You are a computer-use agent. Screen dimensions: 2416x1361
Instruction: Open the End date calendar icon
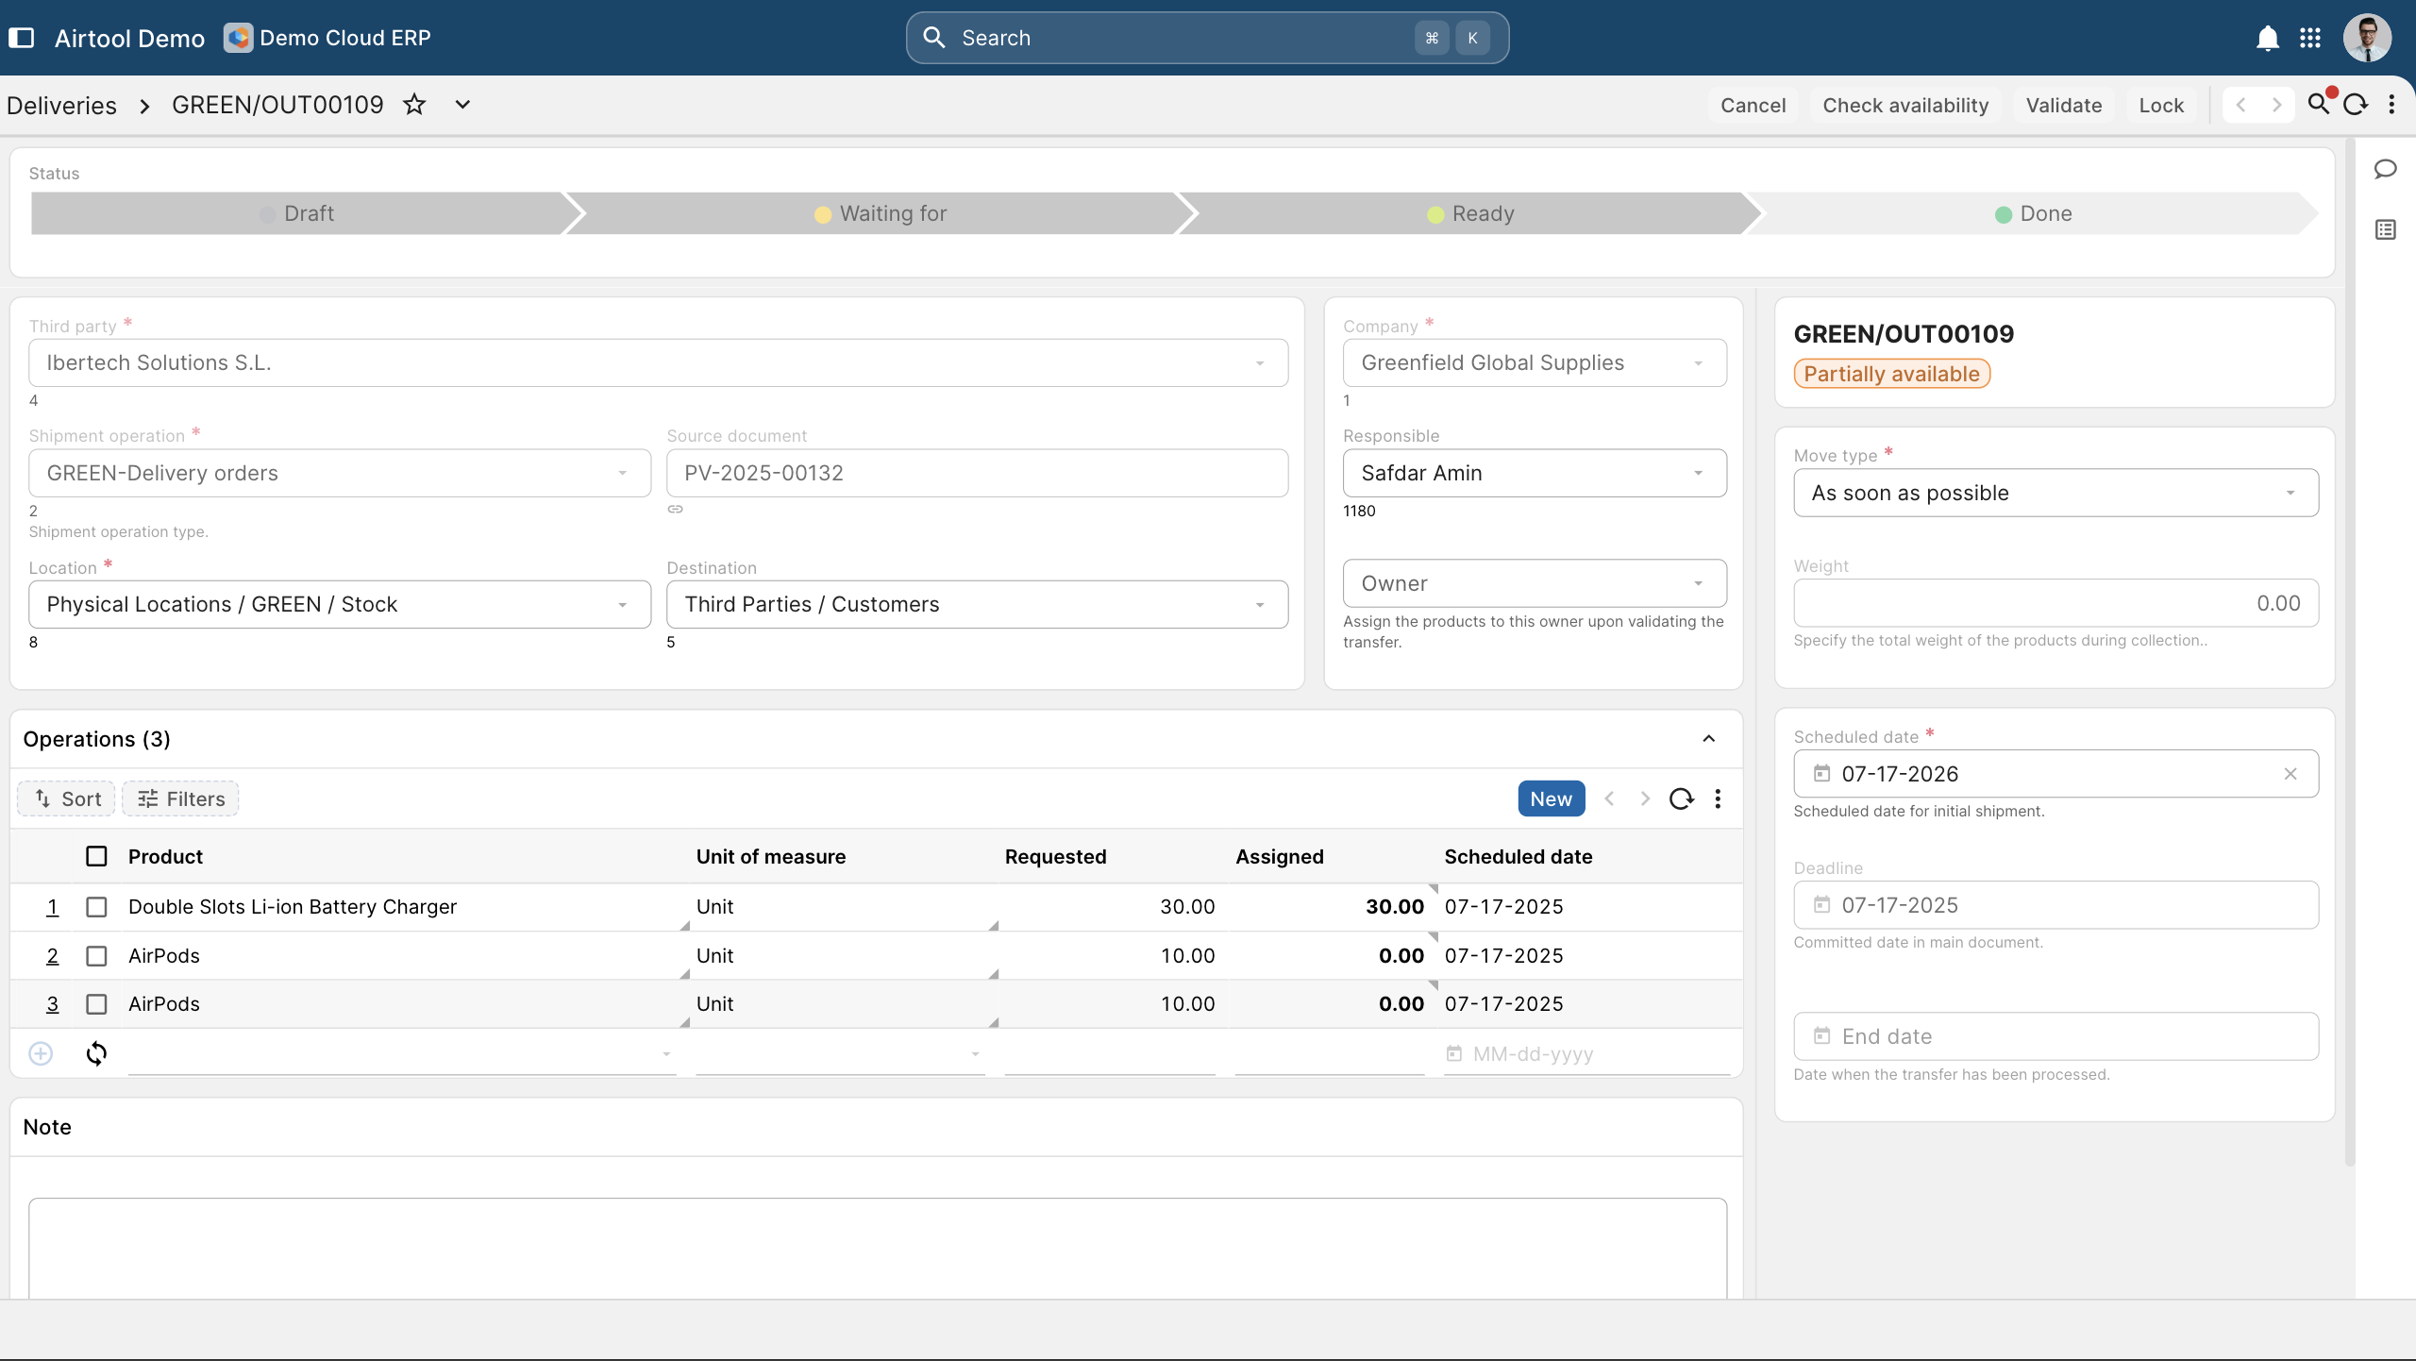[1821, 1036]
